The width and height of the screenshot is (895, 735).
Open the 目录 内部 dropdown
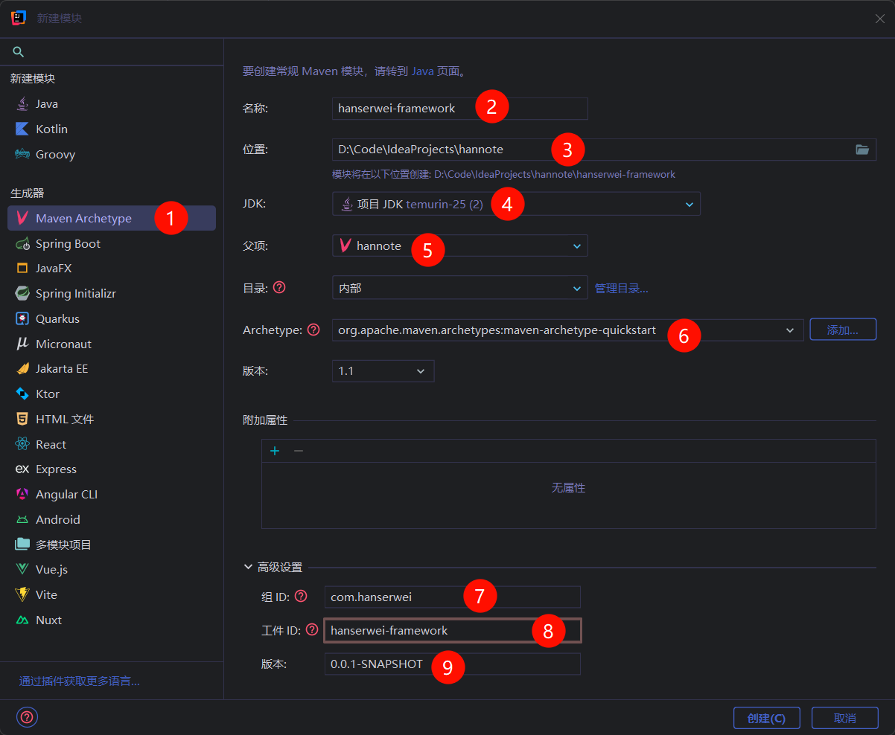click(x=576, y=288)
